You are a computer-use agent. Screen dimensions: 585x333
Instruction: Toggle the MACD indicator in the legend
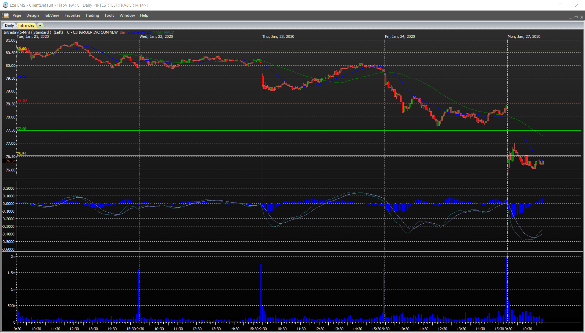coord(169,32)
